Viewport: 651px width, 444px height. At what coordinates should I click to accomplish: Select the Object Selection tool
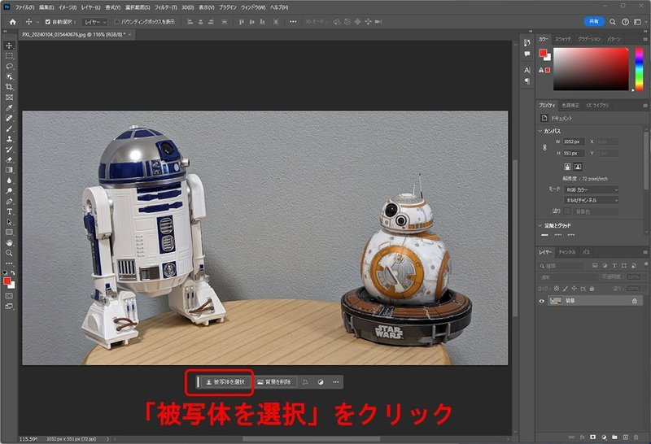tap(9, 76)
